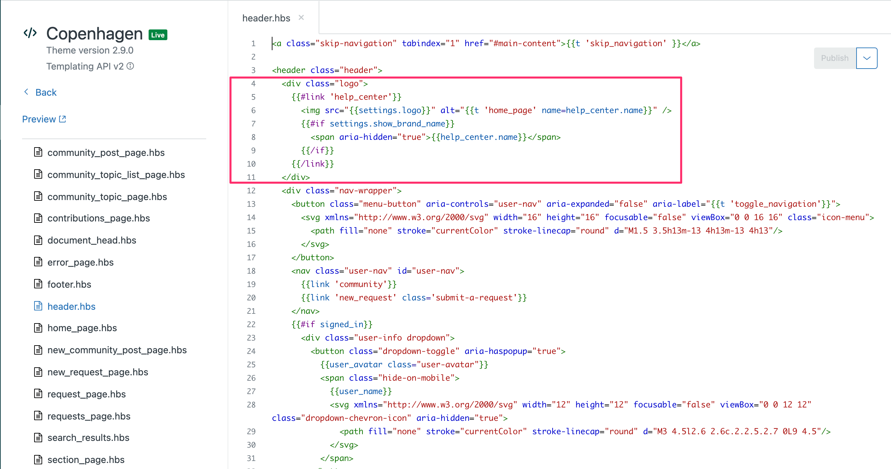This screenshot has width=891, height=469.
Task: Click the back chevron arrow icon
Action: [26, 92]
